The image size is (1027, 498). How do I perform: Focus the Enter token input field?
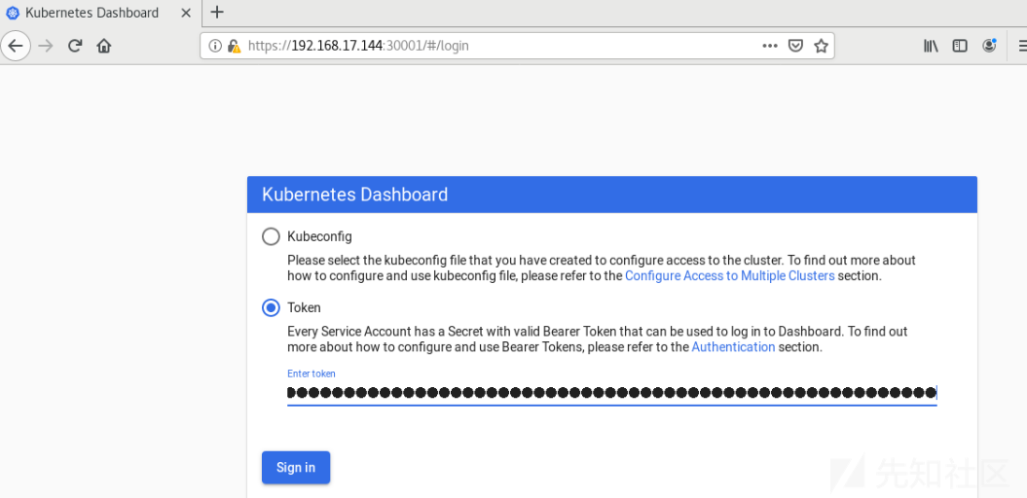point(611,393)
